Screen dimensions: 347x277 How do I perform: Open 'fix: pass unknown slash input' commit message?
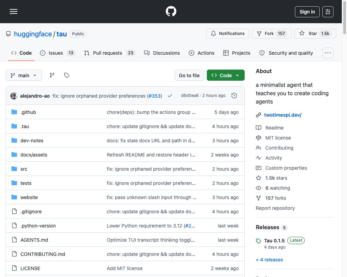[152, 197]
